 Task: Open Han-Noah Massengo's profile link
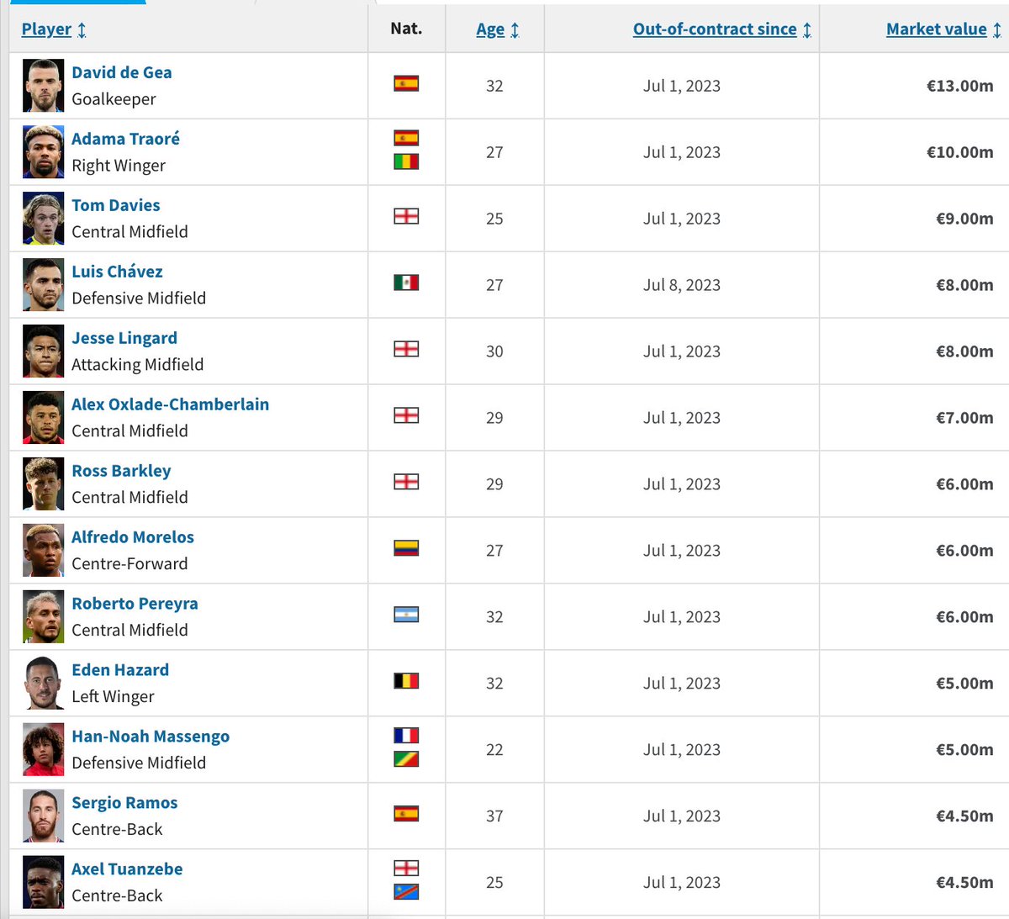coord(151,737)
